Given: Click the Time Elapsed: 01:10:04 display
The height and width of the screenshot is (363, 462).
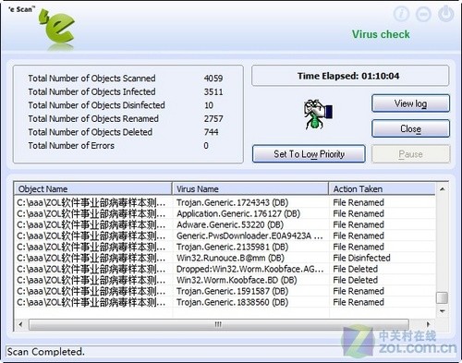Looking at the screenshot, I should [x=350, y=76].
